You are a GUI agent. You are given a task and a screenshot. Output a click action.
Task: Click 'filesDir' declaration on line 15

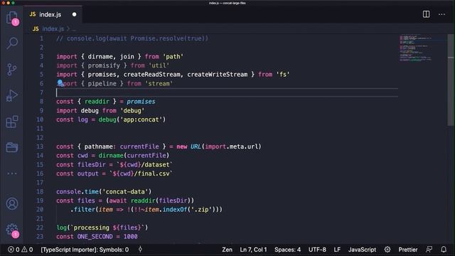pos(92,164)
